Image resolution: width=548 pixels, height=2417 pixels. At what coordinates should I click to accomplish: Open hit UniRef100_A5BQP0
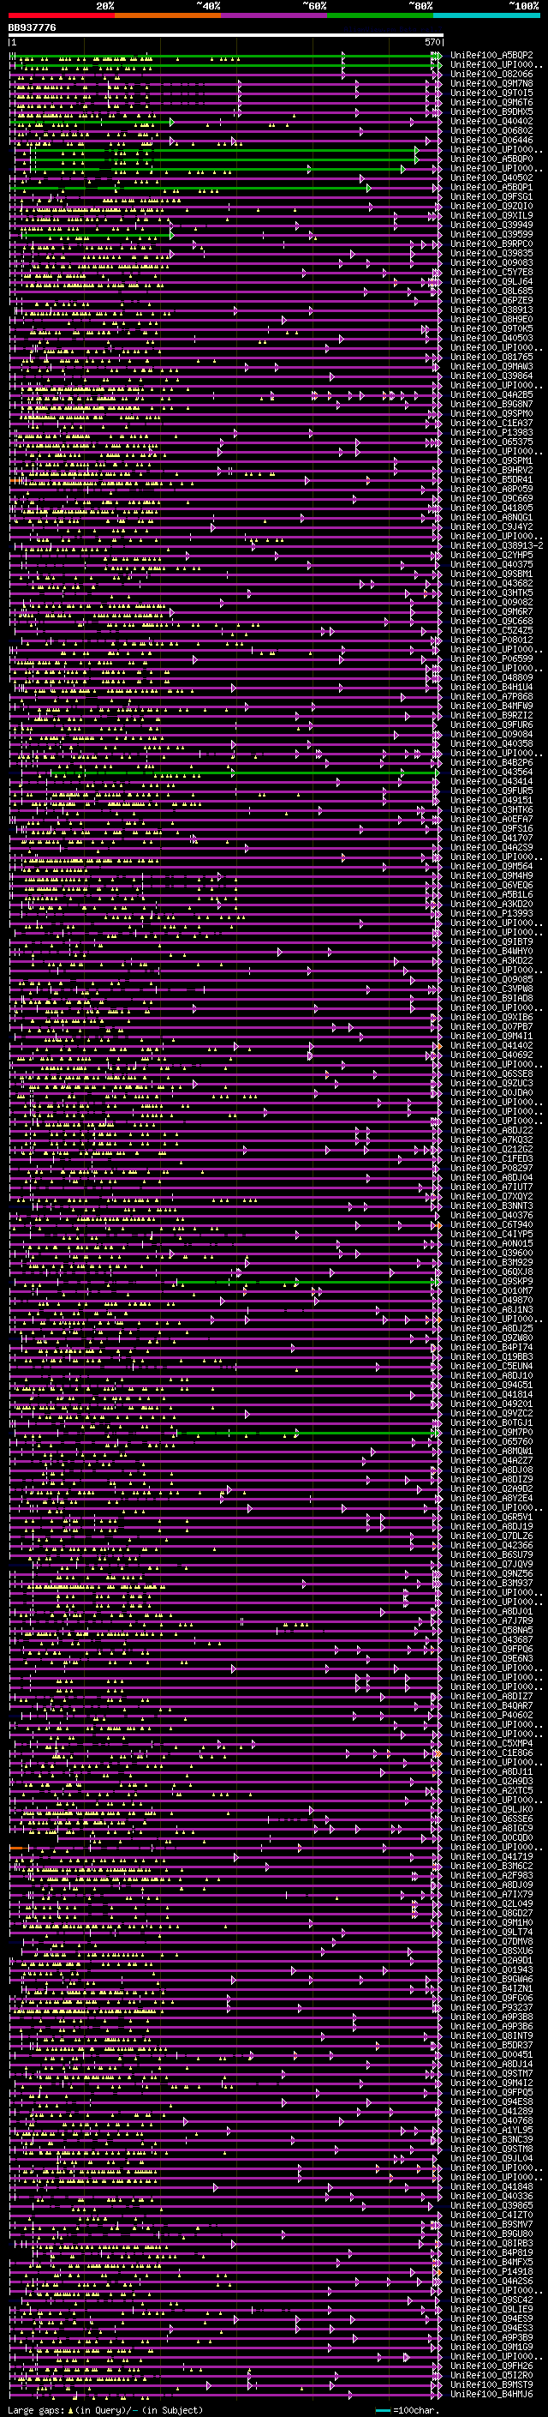pos(491,159)
